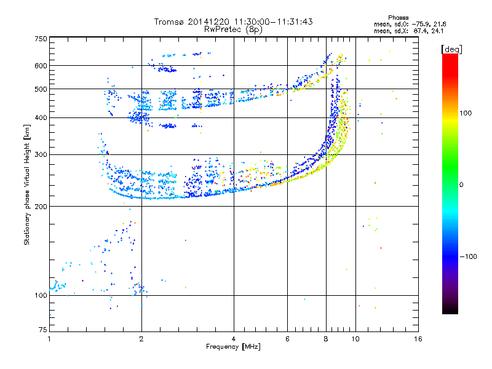Click the y-axis tick label '600'
This screenshot has width=492, height=369.
41,66
